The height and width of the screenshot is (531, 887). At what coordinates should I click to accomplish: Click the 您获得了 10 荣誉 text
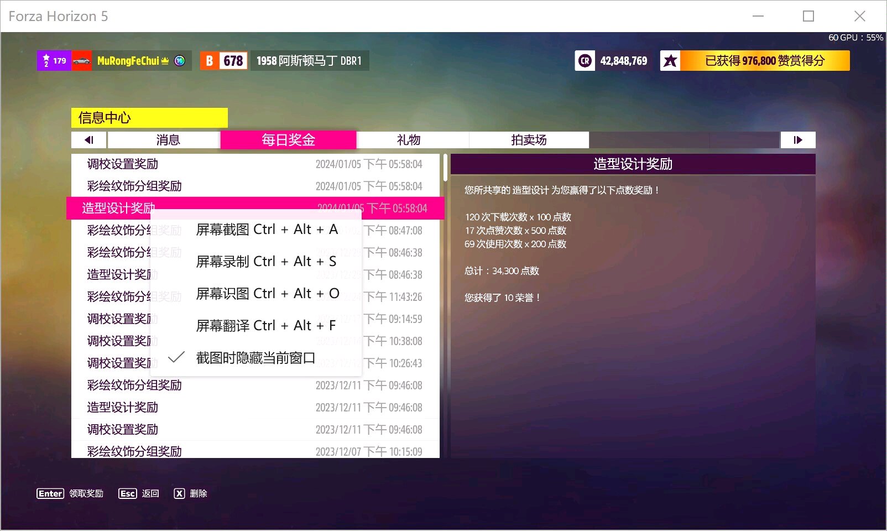click(x=503, y=298)
